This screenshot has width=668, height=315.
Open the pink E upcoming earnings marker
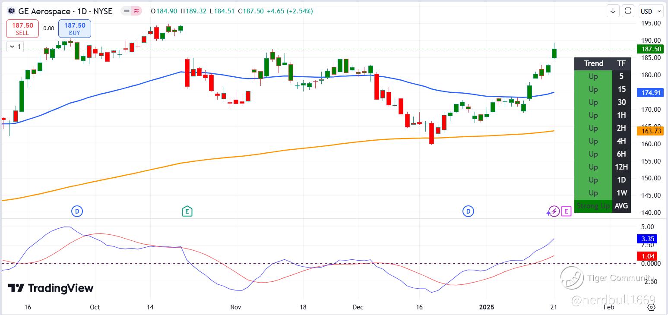(x=567, y=211)
